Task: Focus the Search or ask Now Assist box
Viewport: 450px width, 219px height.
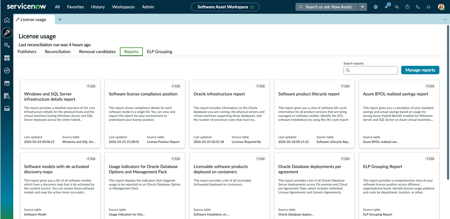Action: 327,7
